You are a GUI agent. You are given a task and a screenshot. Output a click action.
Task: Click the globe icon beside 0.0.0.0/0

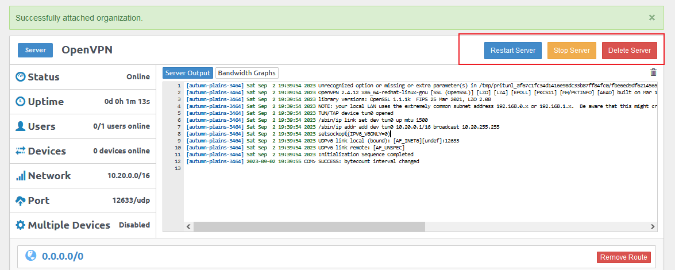click(x=30, y=256)
